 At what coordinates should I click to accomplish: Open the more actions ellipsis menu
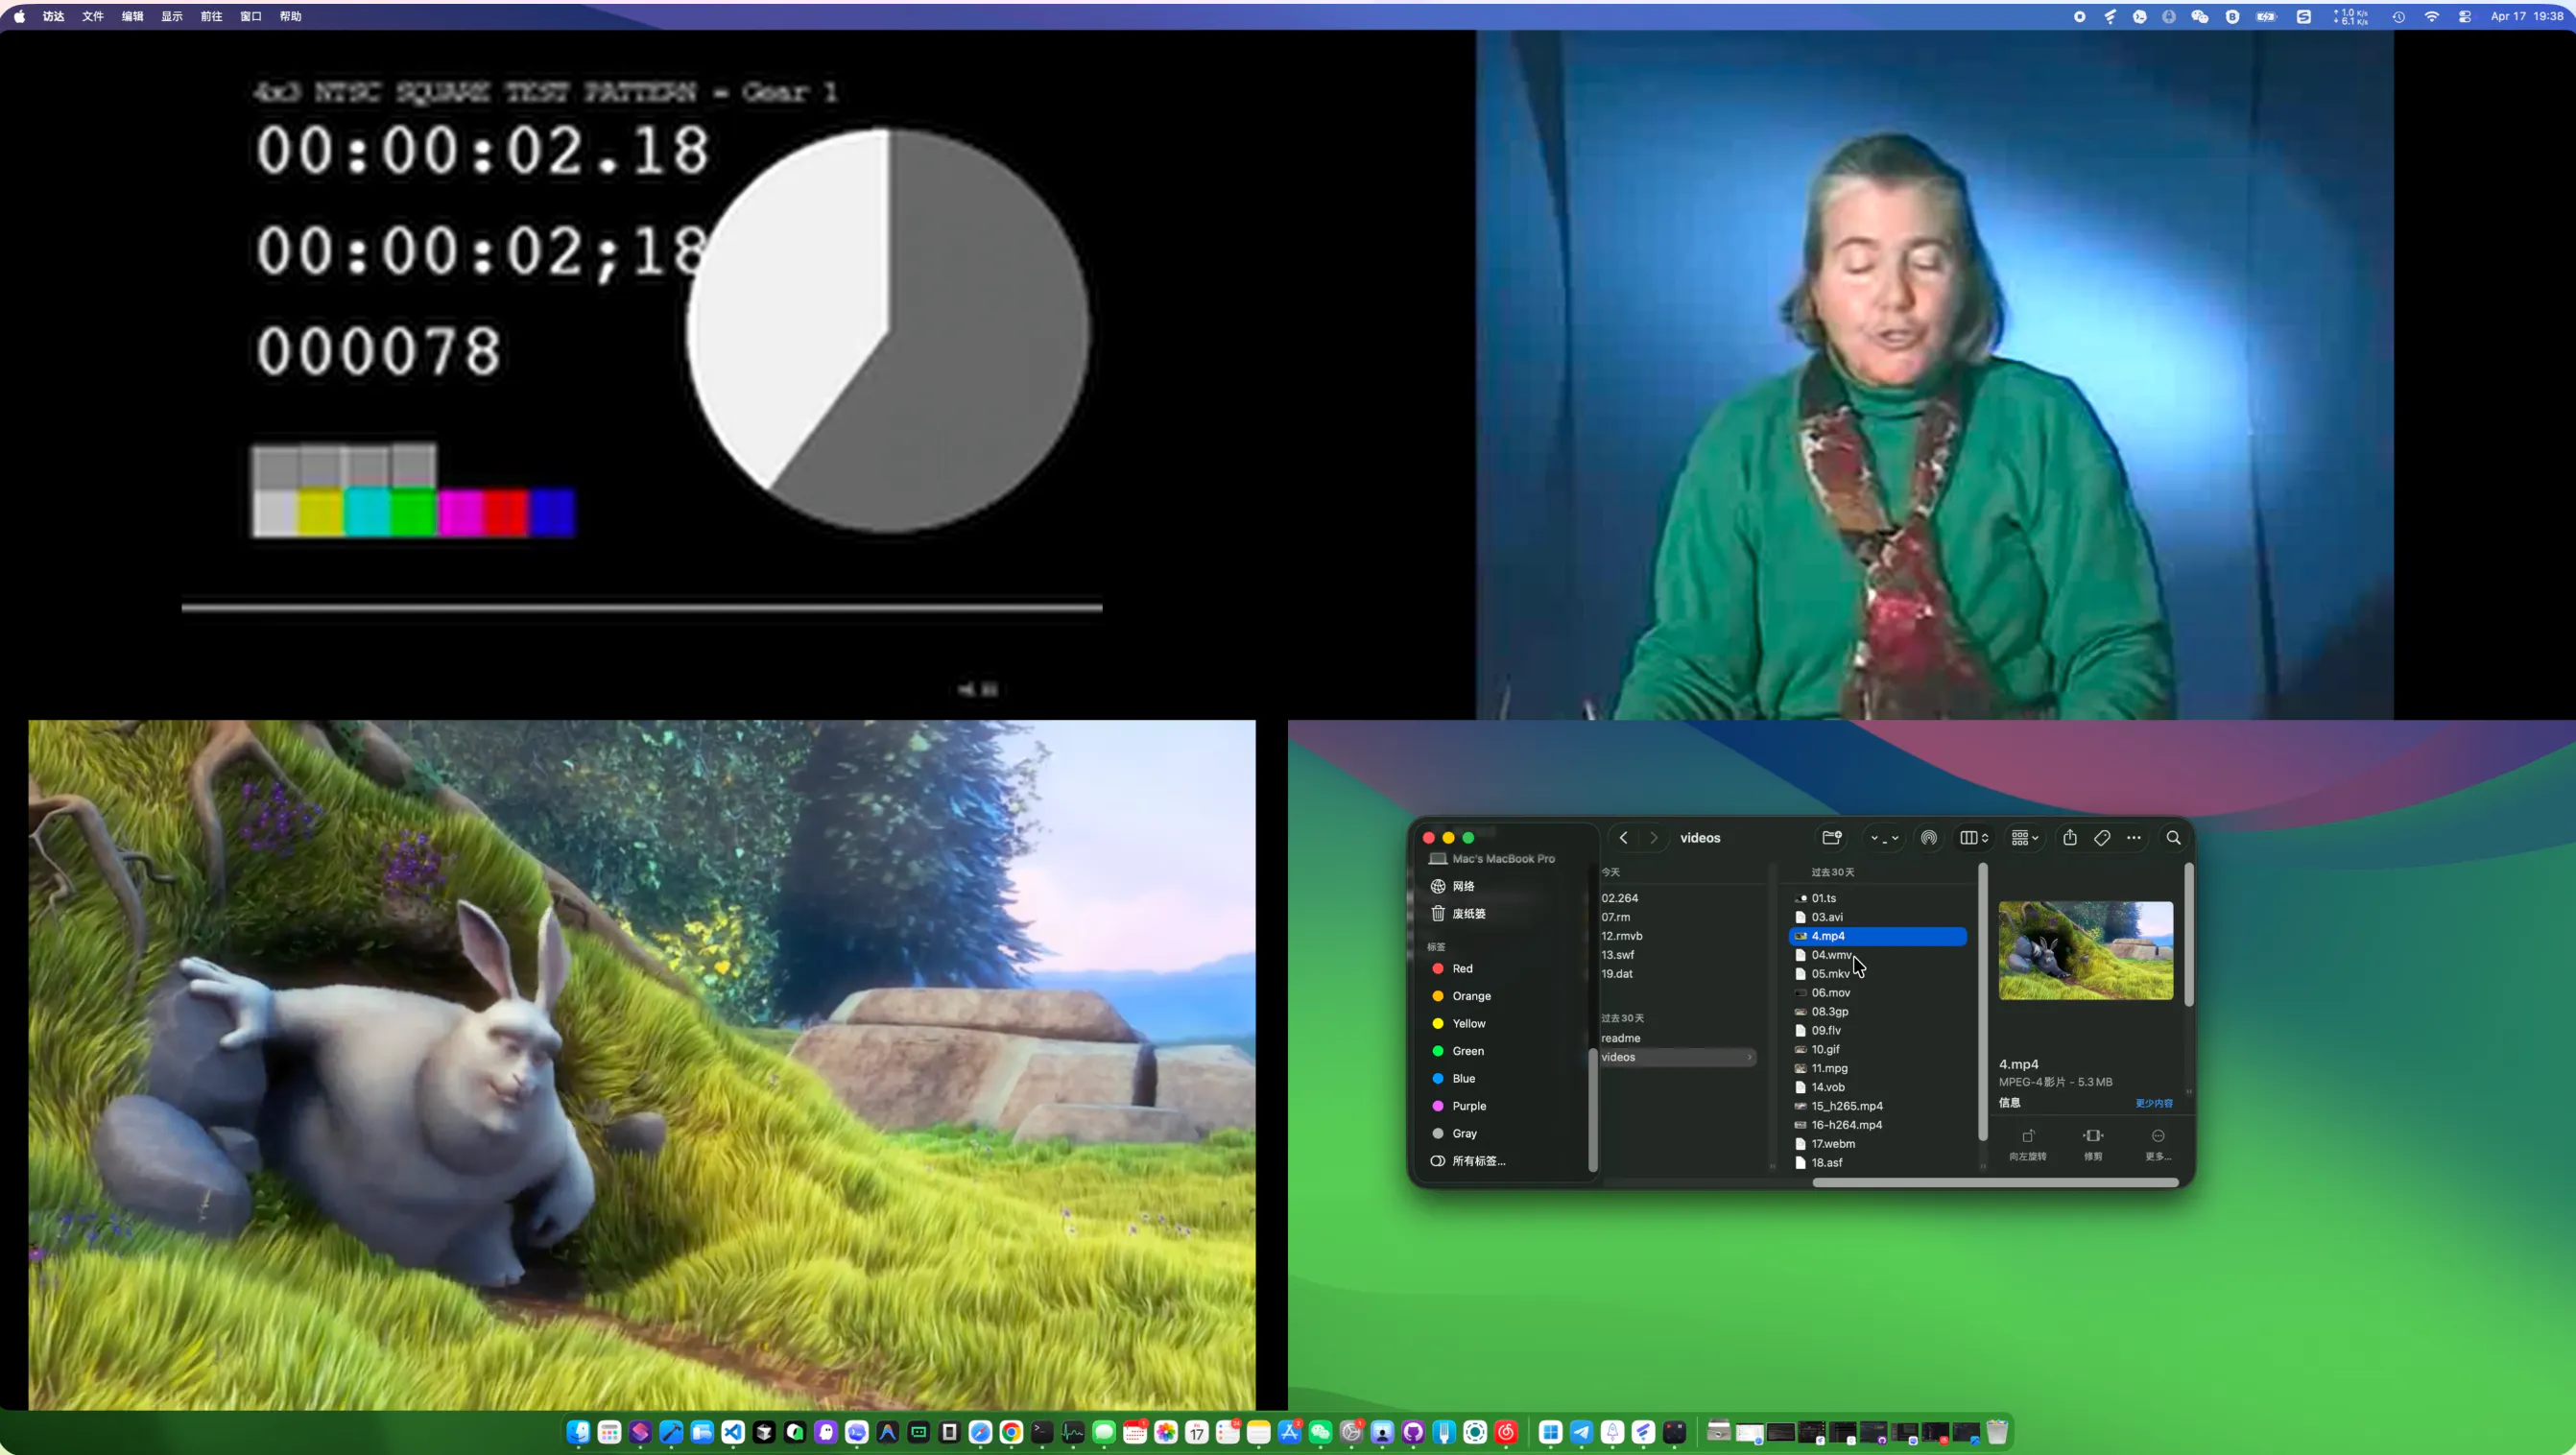(x=2134, y=838)
